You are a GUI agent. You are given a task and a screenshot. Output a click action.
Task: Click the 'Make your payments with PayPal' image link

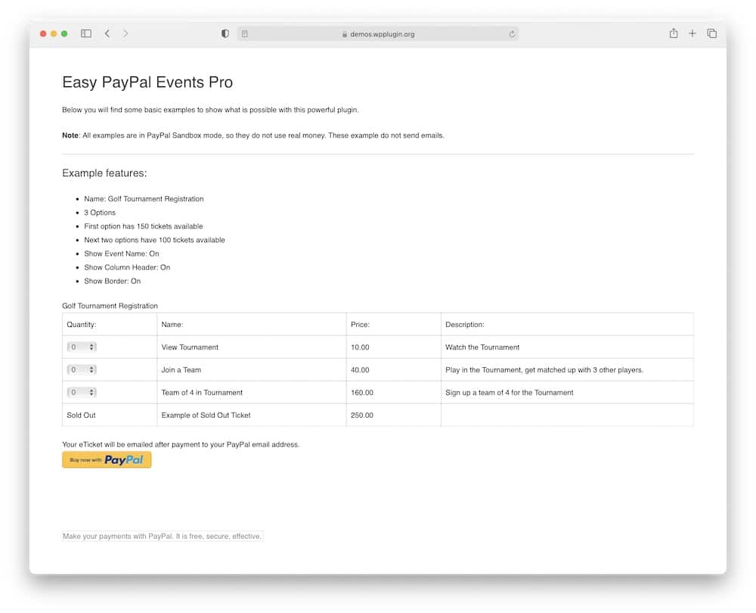tap(163, 537)
